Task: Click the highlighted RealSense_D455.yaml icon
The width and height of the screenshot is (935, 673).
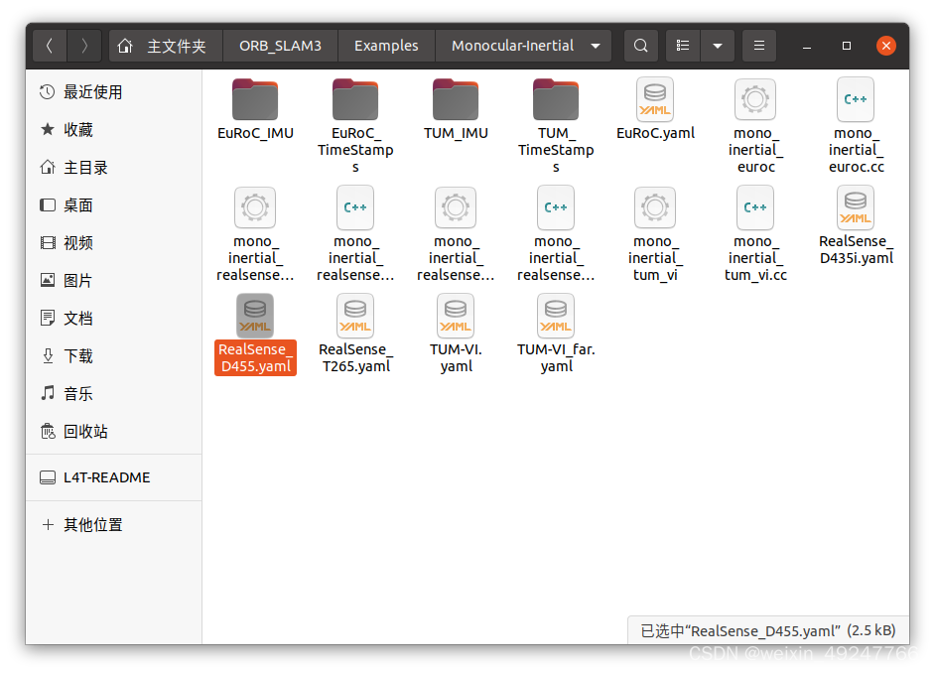Action: point(255,316)
